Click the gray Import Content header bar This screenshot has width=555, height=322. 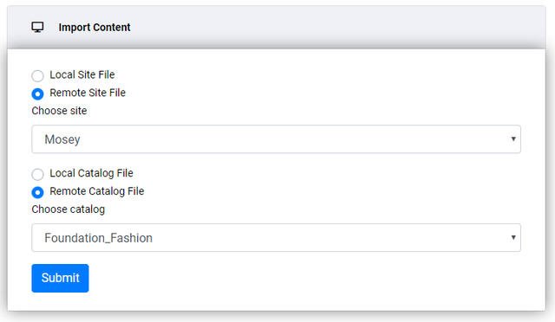277,27
